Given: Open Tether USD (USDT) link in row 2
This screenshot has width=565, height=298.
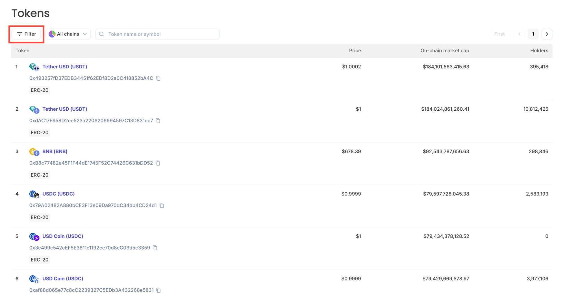Looking at the screenshot, I should [65, 109].
